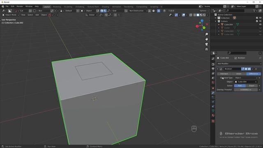Open the viewport Select menu
The width and height of the screenshot is (263, 148).
click(x=30, y=15)
